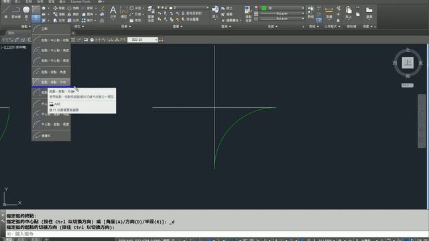Open Array tool dropdown arrow
This screenshot has width=429, height=241.
(x=96, y=21)
